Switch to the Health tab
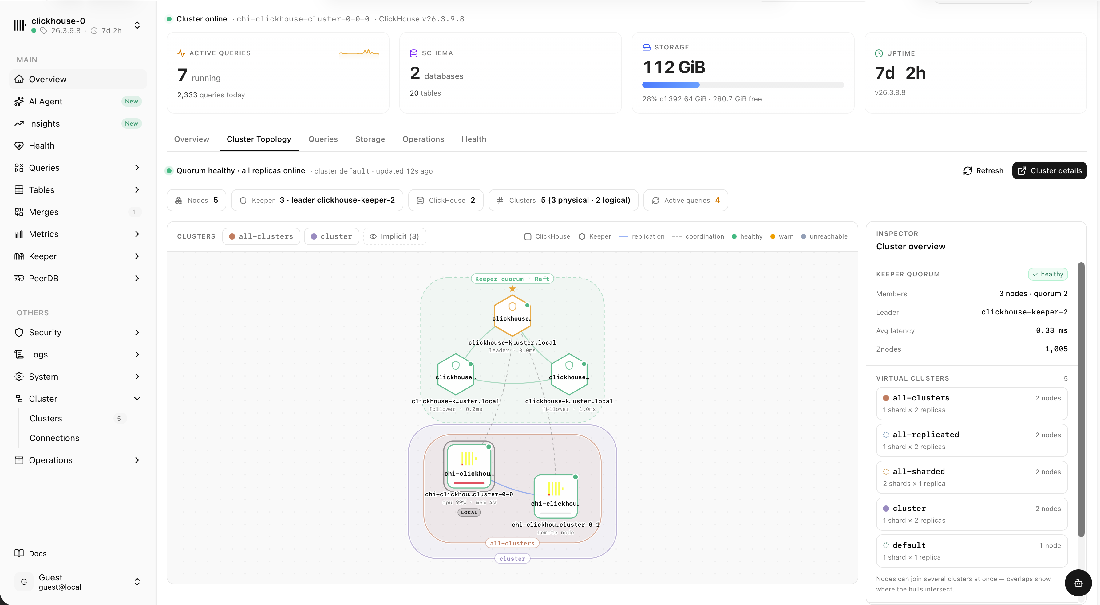 pos(473,139)
